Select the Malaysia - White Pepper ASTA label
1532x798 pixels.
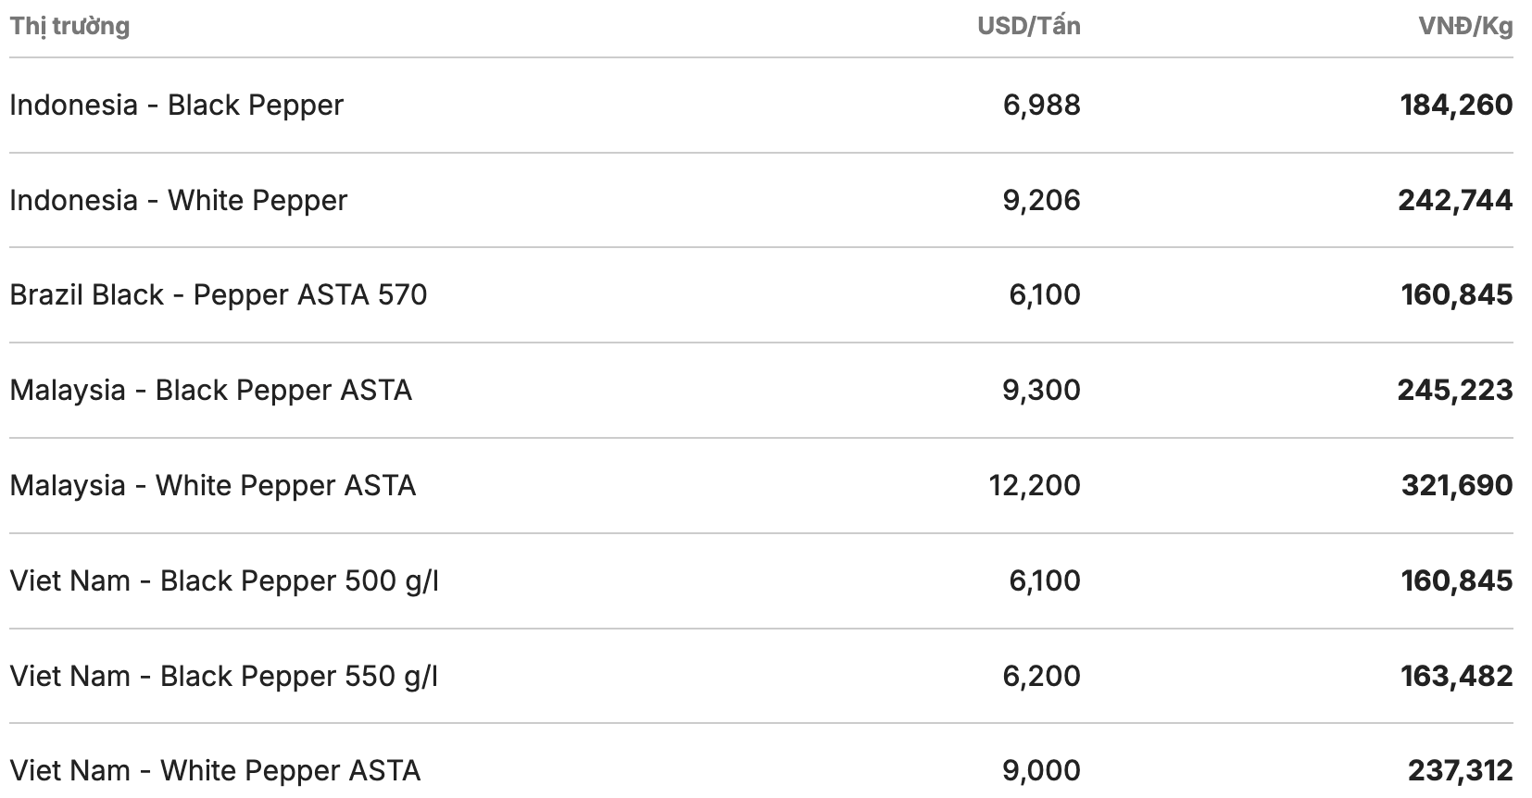[212, 485]
